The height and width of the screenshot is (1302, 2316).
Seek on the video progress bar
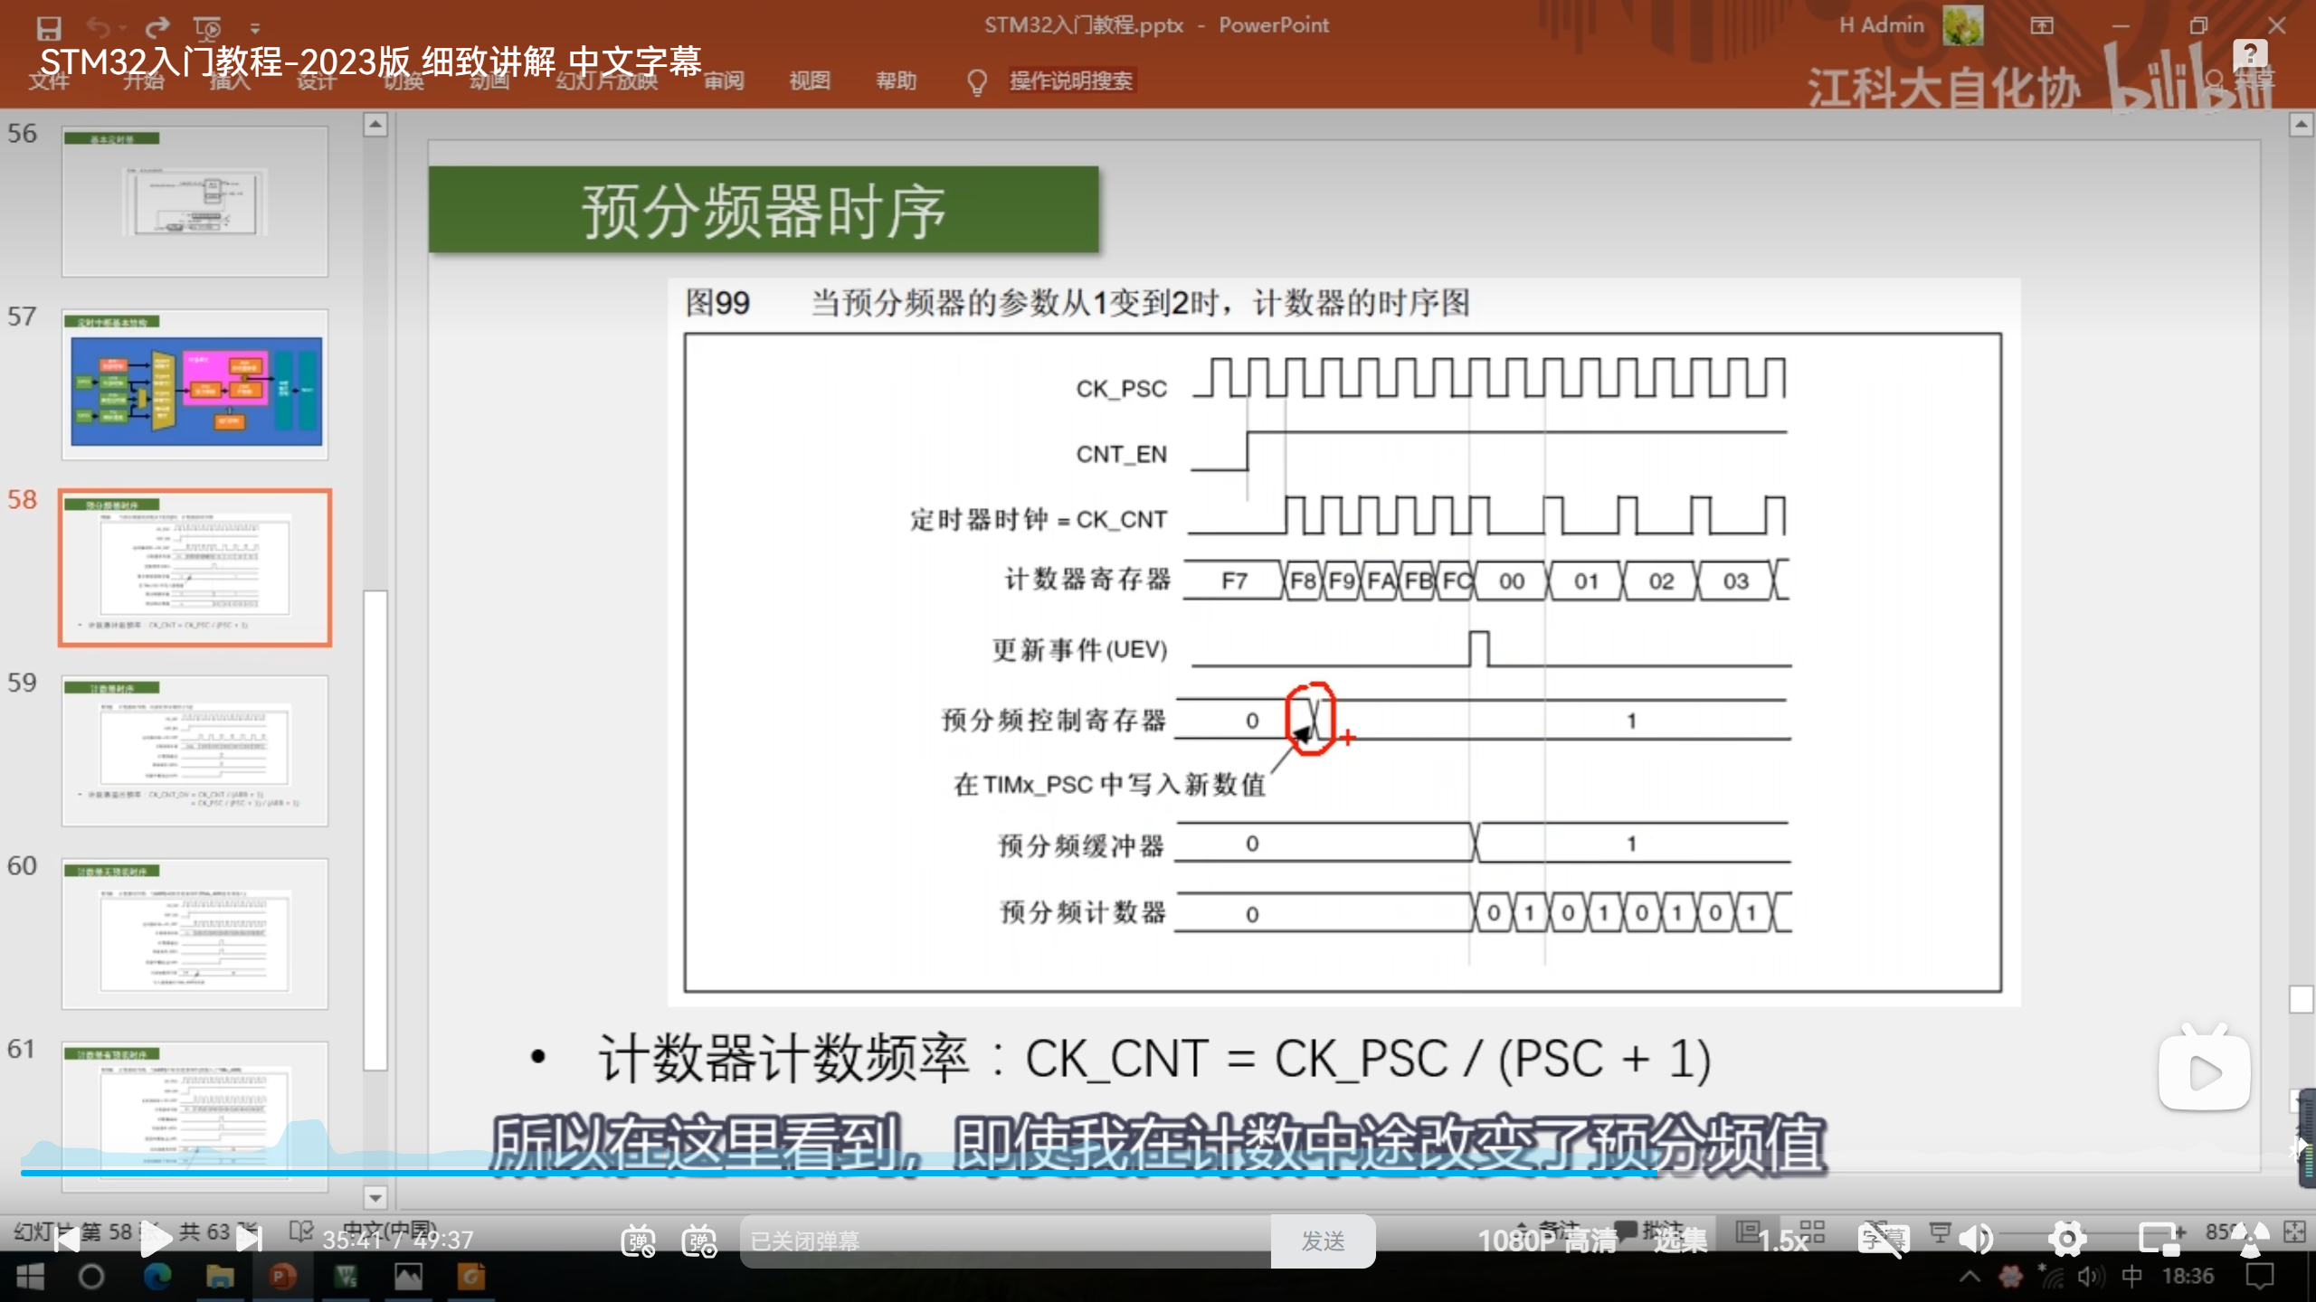click(1086, 1173)
